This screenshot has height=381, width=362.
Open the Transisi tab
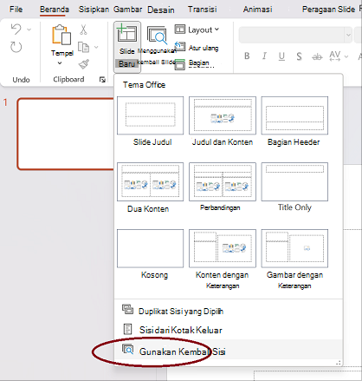[x=202, y=10]
